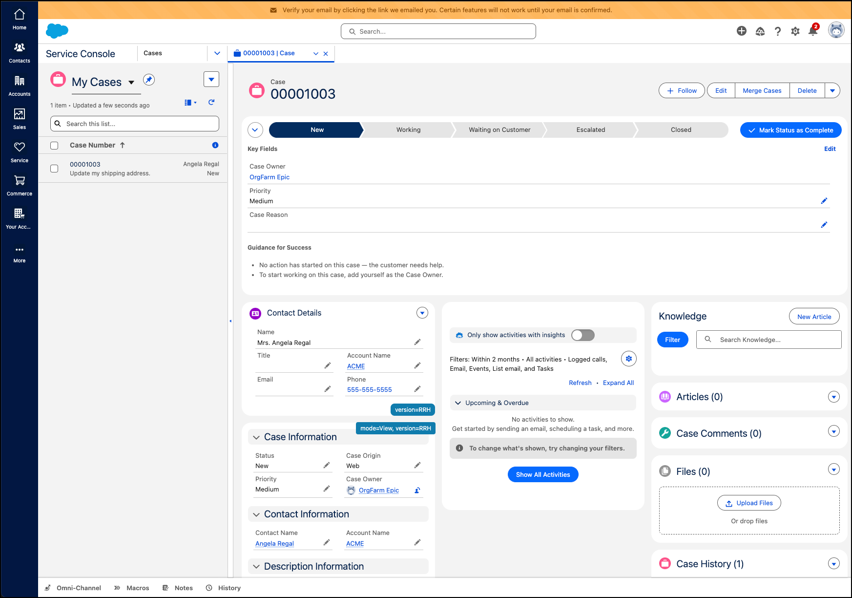The image size is (852, 598).
Task: Open the Home icon in sidebar
Action: [x=20, y=20]
